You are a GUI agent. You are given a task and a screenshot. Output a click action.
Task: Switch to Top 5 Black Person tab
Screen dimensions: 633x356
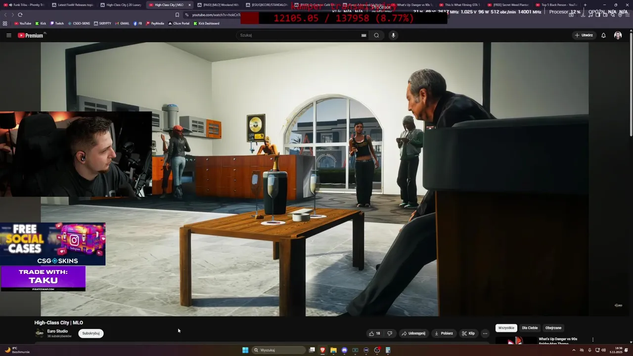[556, 5]
